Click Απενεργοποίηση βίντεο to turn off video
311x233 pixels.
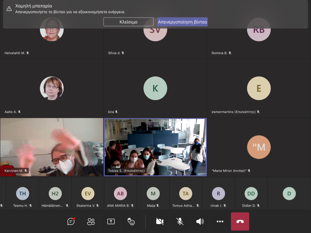pos(182,22)
